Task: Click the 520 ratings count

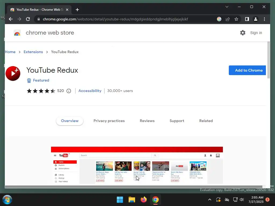Action: click(x=60, y=91)
